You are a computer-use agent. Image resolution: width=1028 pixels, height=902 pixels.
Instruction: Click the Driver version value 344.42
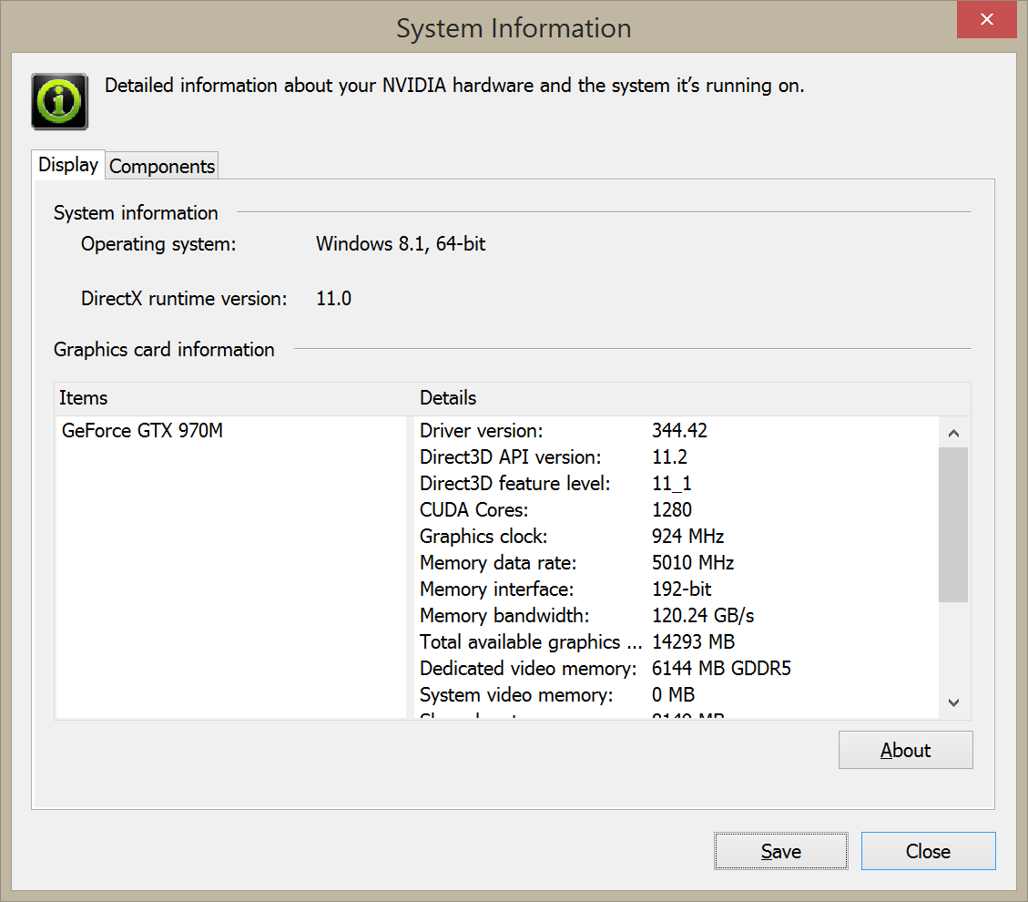click(x=679, y=430)
